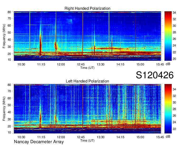The image size is (179, 145).
Task: Click the 60 MHz tick of Left Handed plot
Action: click(9, 98)
